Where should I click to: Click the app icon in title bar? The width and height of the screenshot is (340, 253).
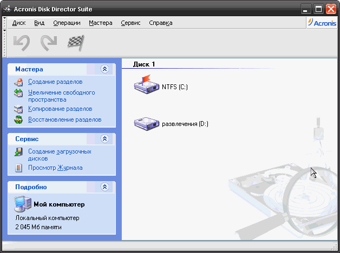click(8, 9)
